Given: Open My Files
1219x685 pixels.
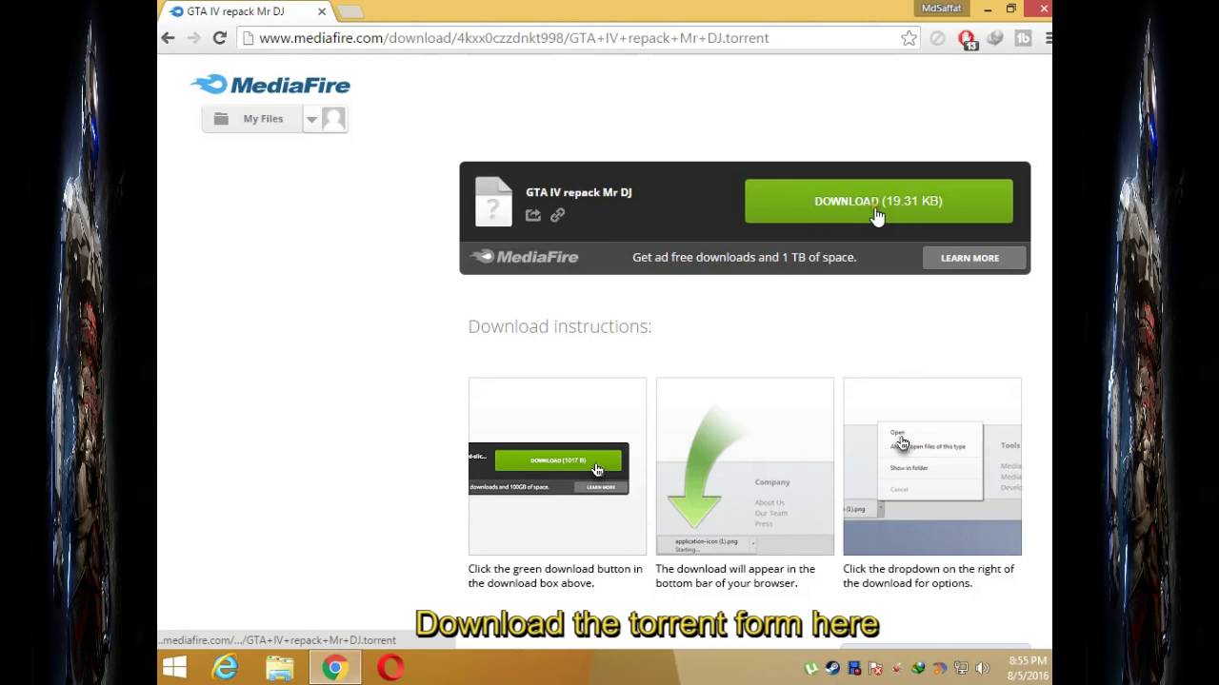Looking at the screenshot, I should click(252, 119).
